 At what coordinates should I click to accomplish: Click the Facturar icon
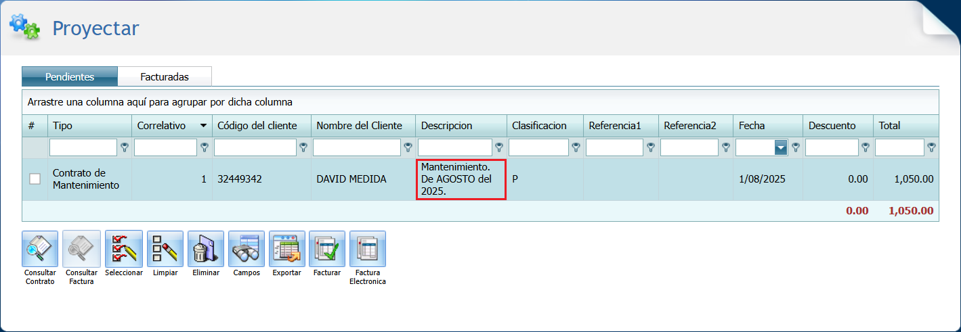click(327, 249)
